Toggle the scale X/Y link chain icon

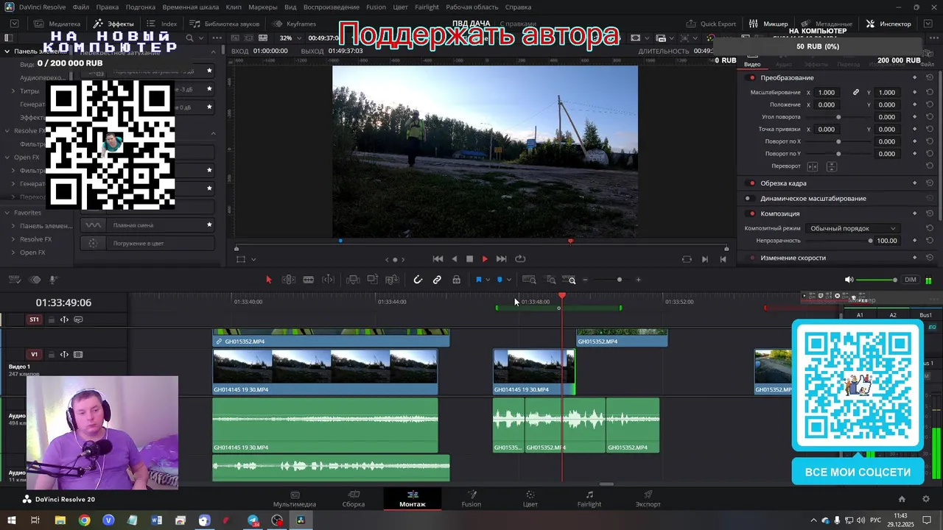pyautogui.click(x=856, y=93)
